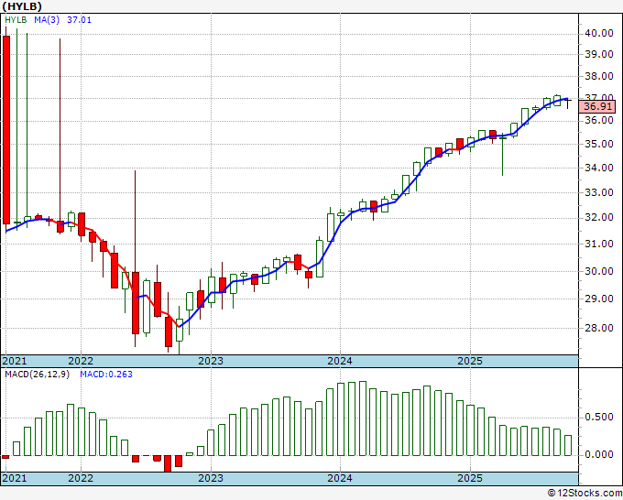This screenshot has height=500, width=623.
Task: Click 2023 on the price chart timeline
Action: (211, 361)
